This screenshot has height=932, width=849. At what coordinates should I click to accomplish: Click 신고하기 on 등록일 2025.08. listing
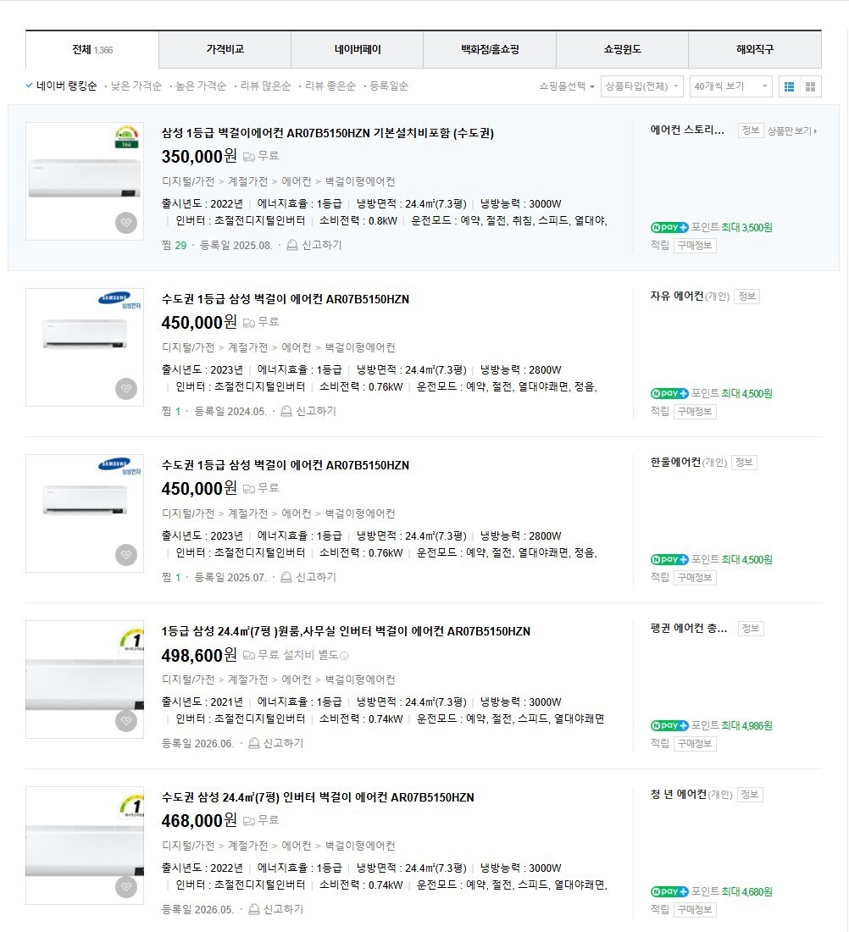[322, 245]
